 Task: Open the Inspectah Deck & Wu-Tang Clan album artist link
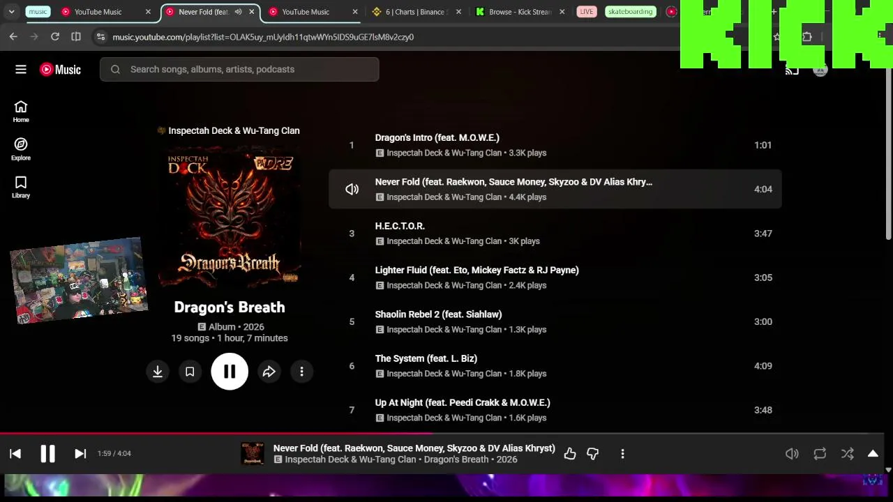[234, 130]
